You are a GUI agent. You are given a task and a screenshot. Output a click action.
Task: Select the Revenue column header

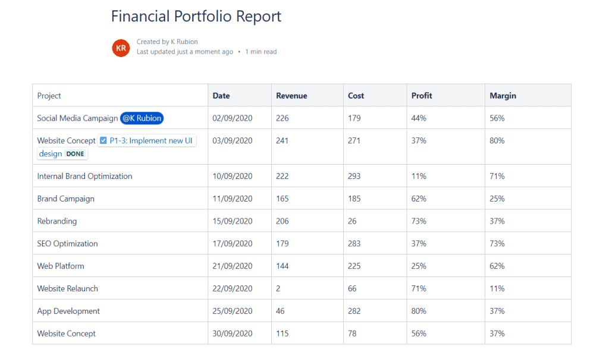pos(291,96)
